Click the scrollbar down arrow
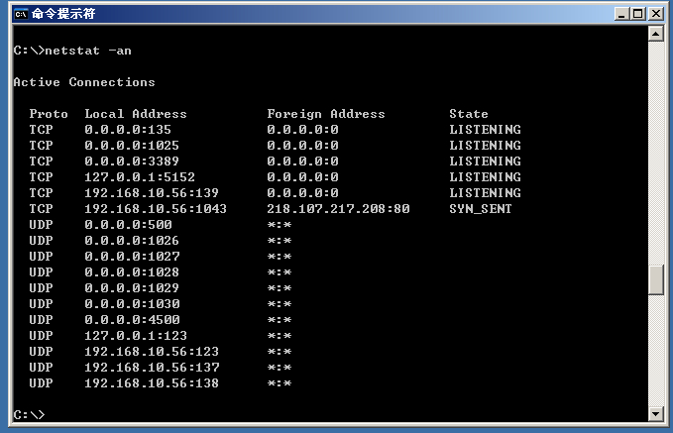The image size is (673, 433). pos(656,414)
